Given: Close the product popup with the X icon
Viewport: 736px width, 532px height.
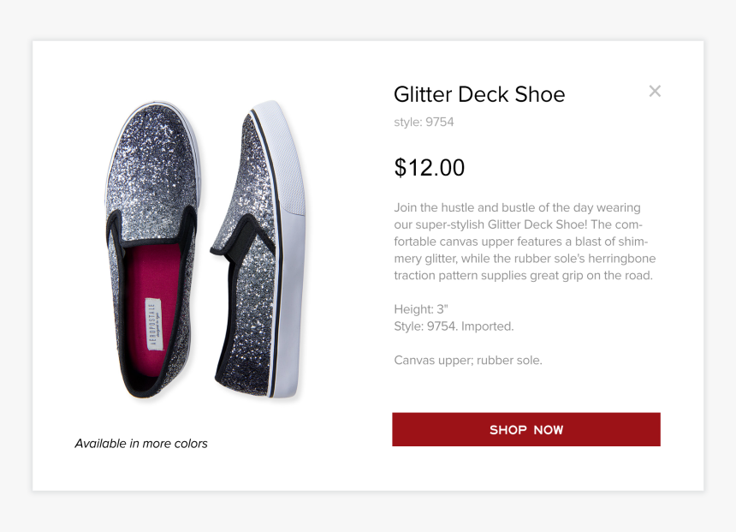Looking at the screenshot, I should (655, 91).
